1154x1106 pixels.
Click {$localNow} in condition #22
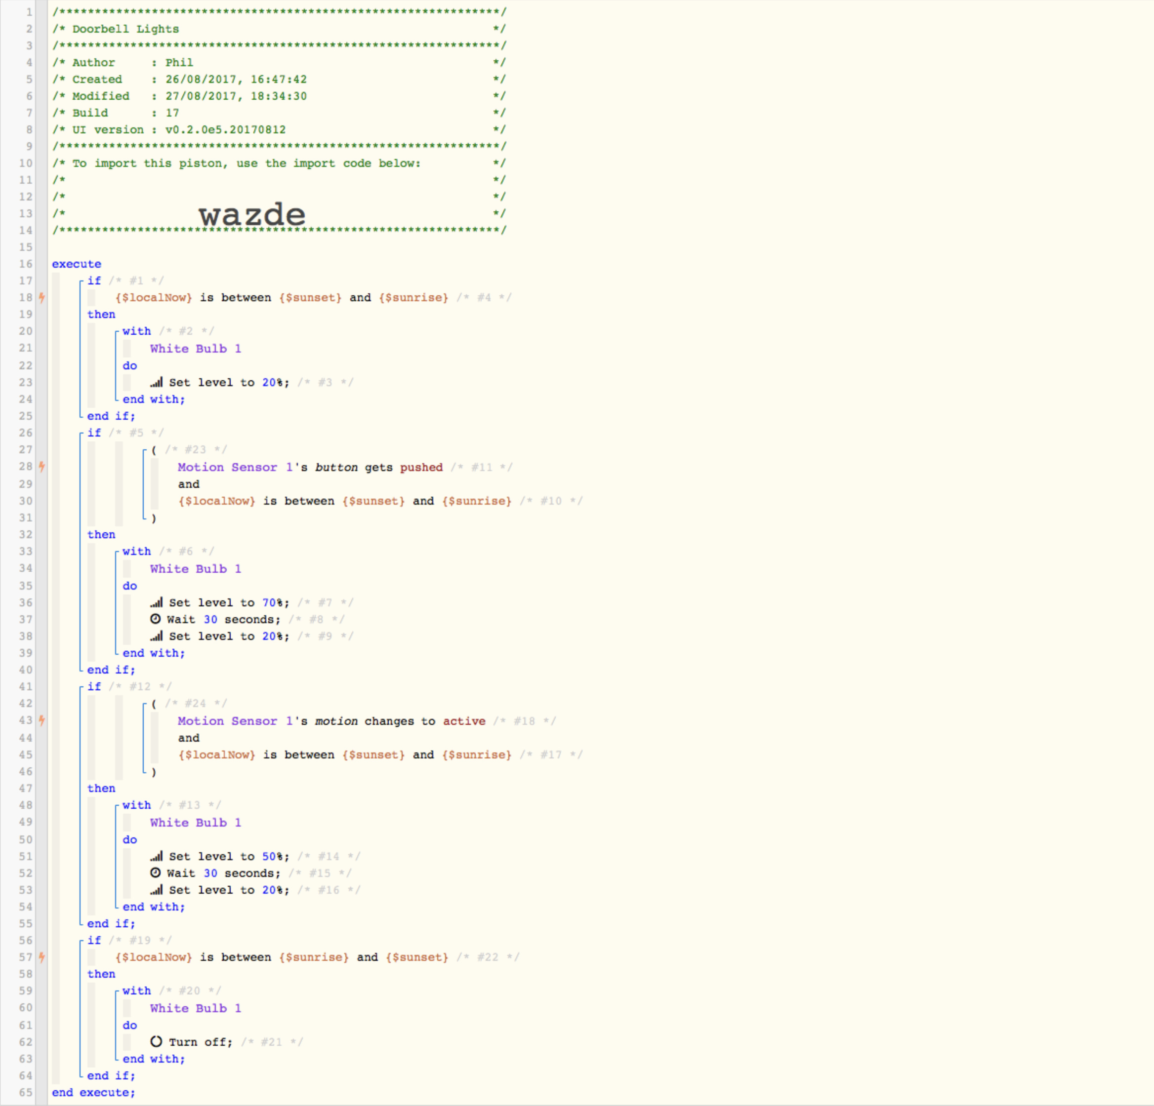[154, 957]
